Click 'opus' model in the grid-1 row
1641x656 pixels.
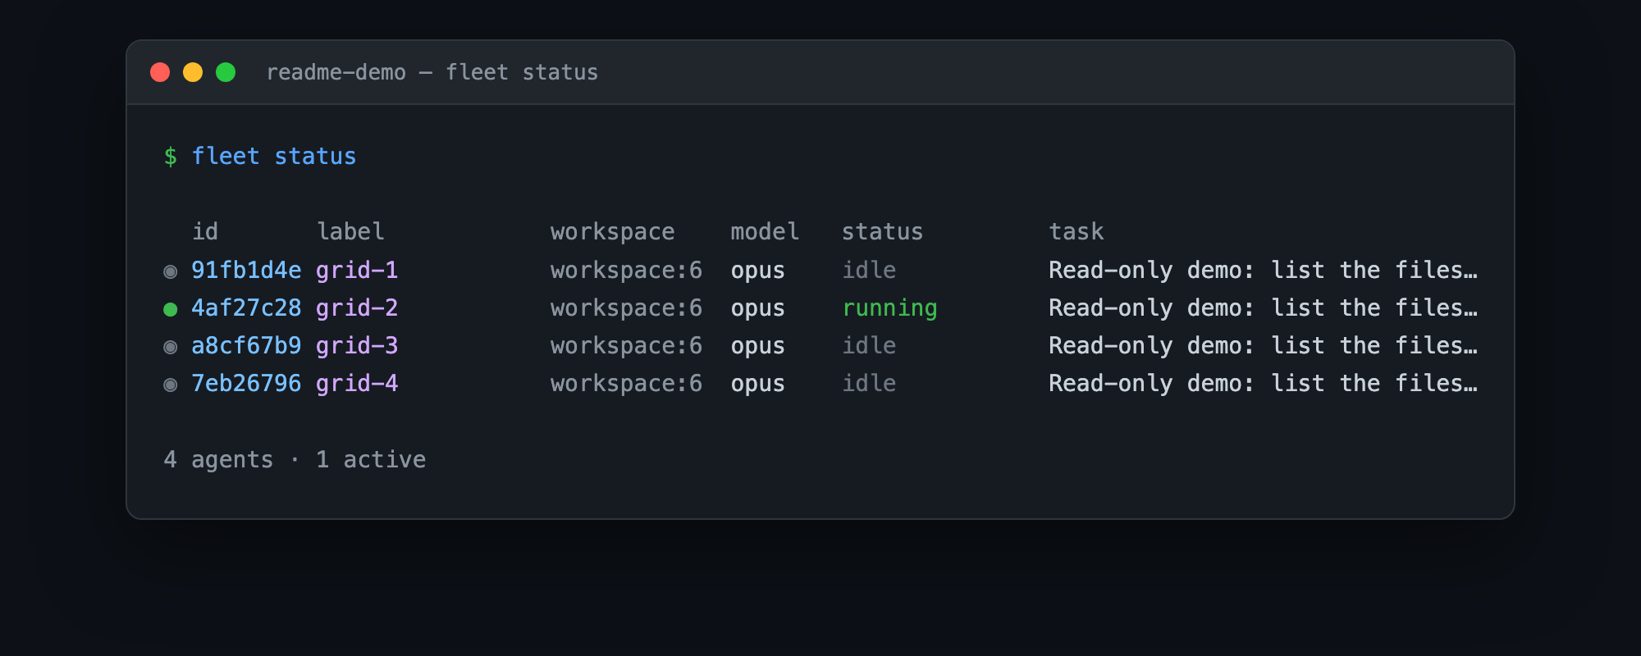pos(758,271)
